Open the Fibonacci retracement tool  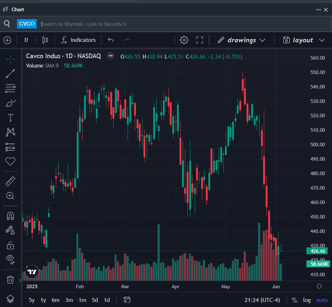pyautogui.click(x=10, y=88)
